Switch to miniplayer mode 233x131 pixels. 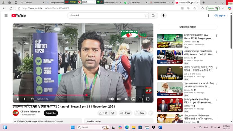click(x=133, y=99)
